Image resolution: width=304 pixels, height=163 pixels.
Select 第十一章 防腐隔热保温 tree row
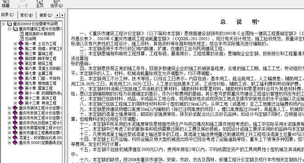click(43, 93)
